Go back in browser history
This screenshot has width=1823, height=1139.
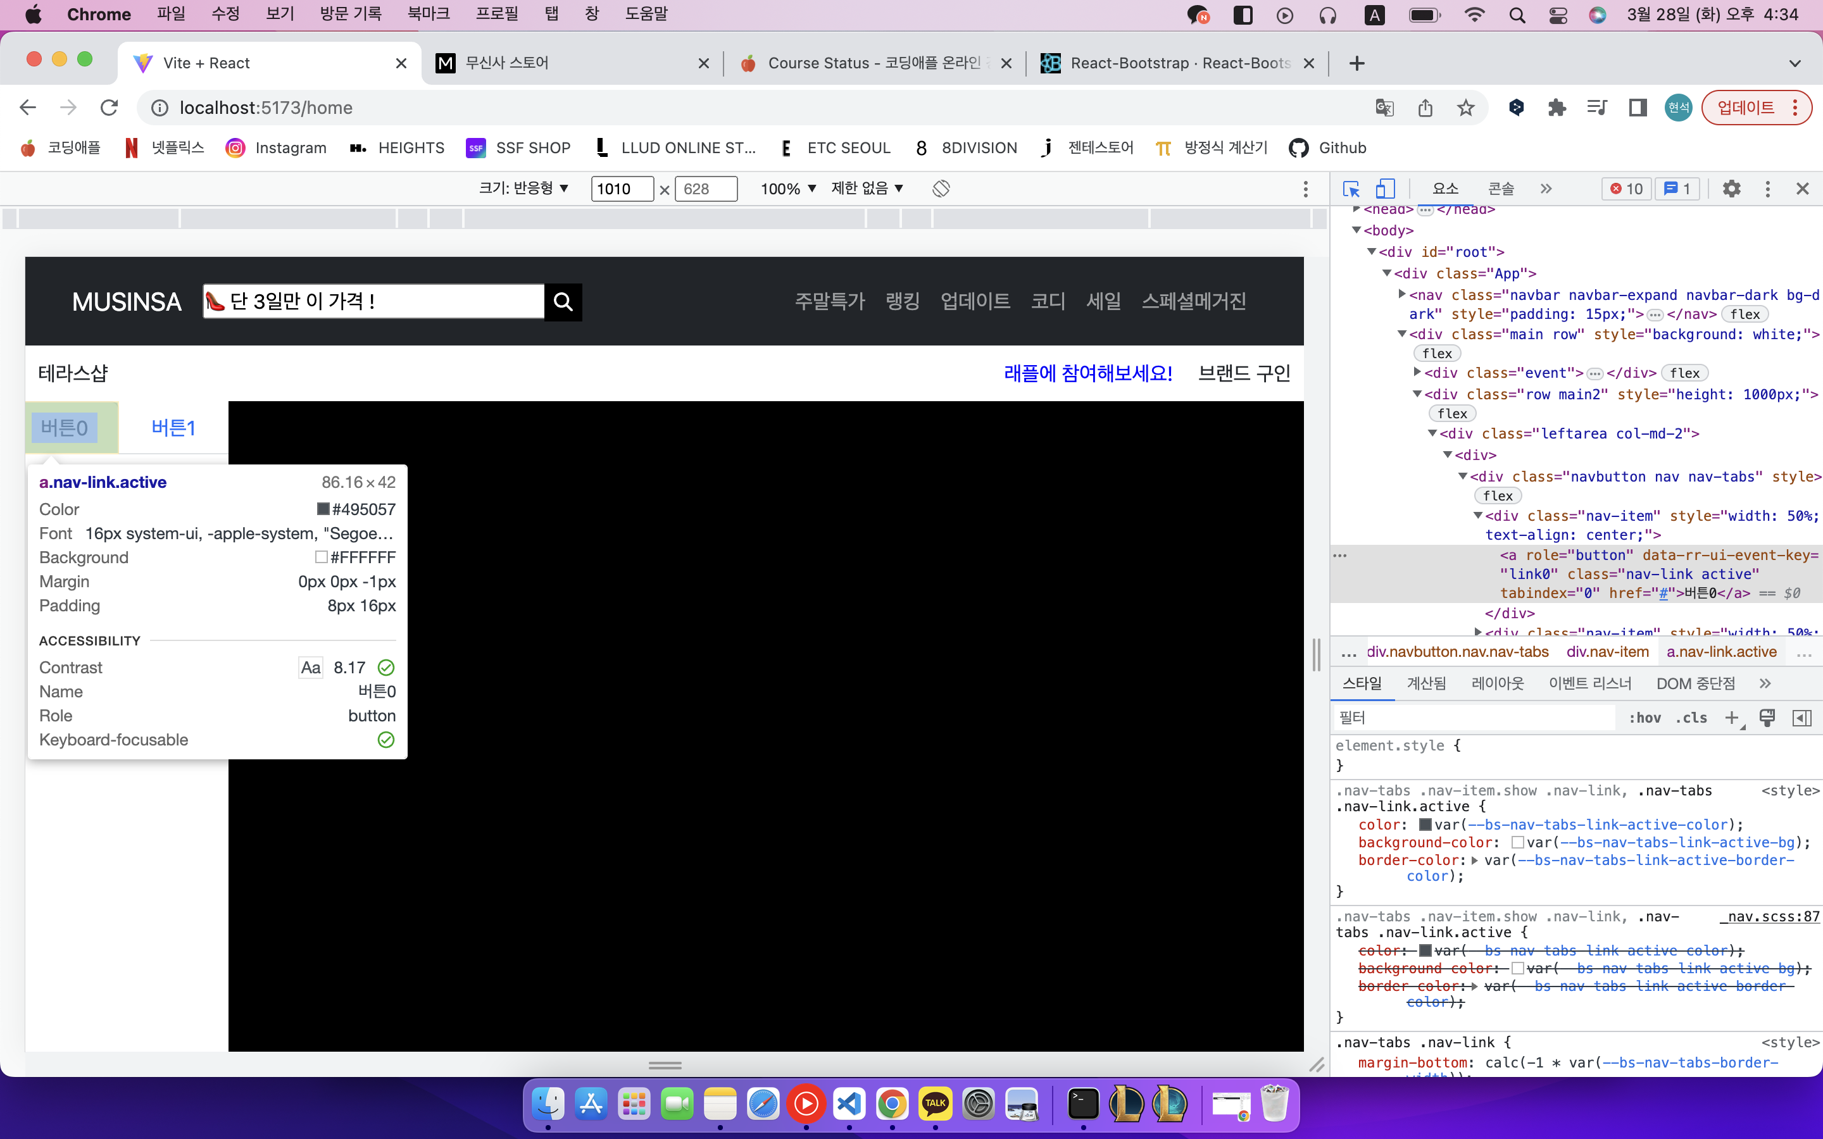tap(28, 108)
